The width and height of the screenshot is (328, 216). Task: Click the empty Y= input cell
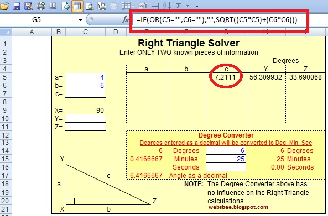(85, 118)
